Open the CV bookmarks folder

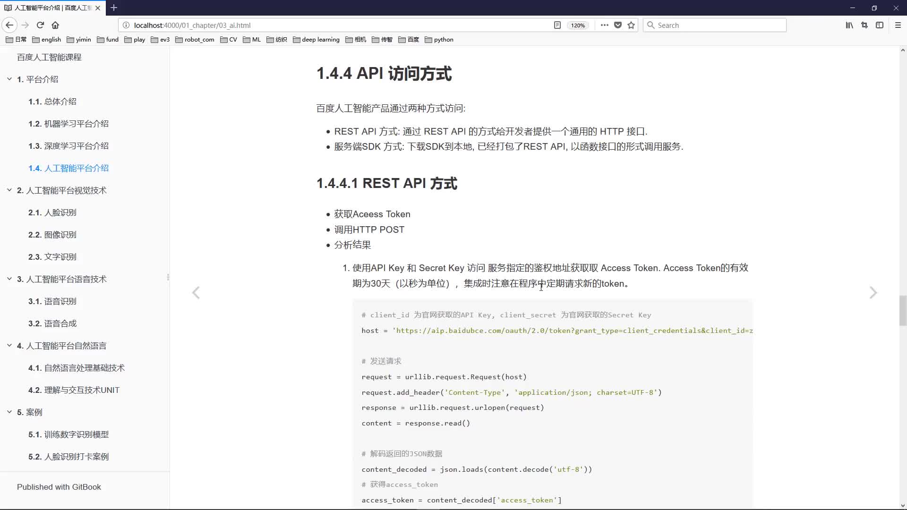[x=229, y=40]
